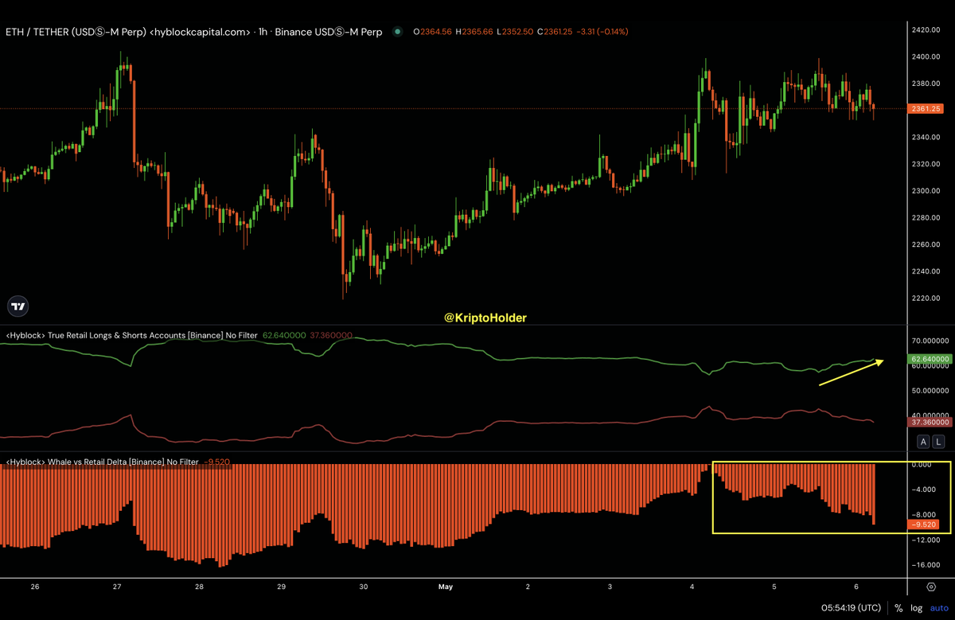Image resolution: width=955 pixels, height=620 pixels.
Task: Click date 29 on time axis
Action: (281, 587)
